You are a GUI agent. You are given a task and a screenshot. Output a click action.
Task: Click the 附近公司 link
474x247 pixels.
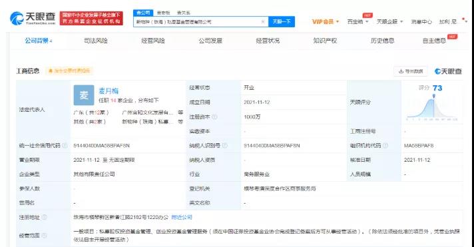tap(182, 217)
